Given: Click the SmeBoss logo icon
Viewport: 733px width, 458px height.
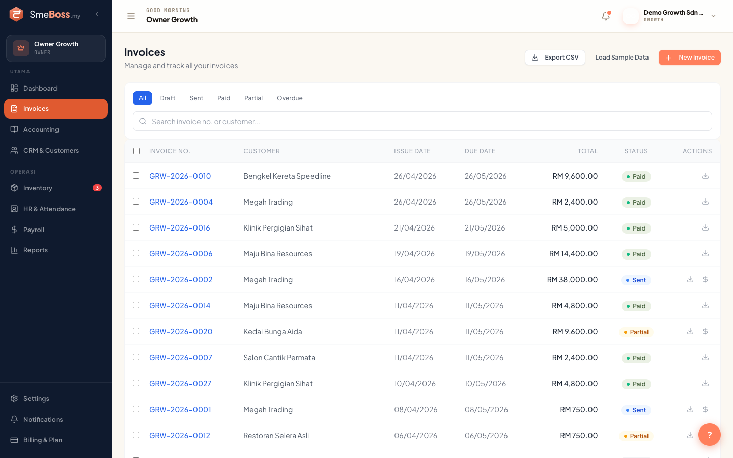Looking at the screenshot, I should [16, 14].
